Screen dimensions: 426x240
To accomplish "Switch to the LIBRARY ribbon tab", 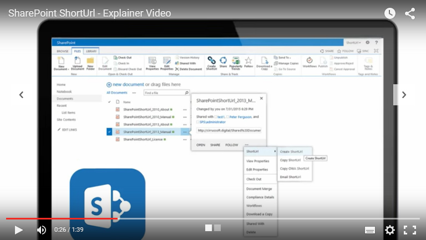I will (92, 51).
